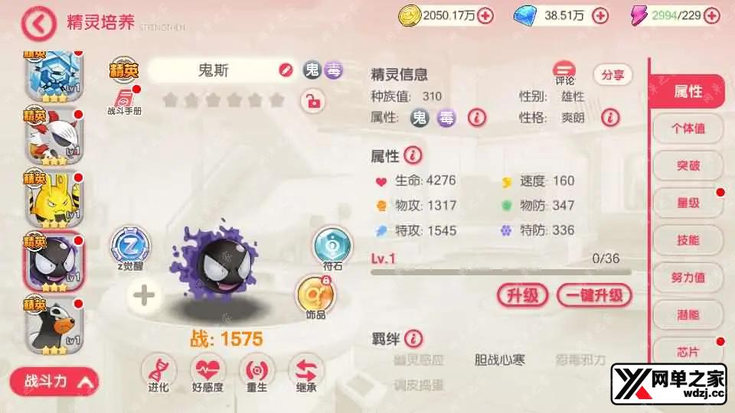Open the 好感度 affection icon

point(207,374)
